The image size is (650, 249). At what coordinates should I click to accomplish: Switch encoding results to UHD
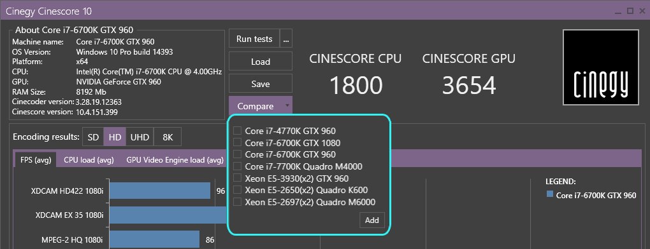click(140, 137)
